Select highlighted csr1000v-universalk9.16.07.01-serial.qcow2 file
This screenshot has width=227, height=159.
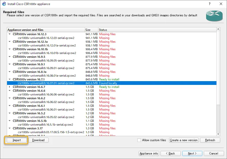point(112,83)
